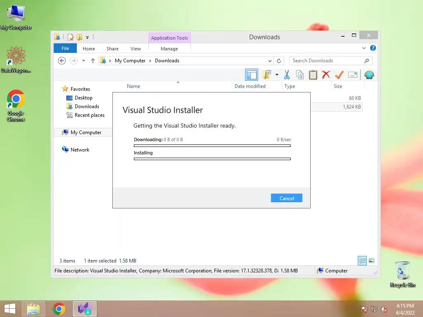Sort by the Size column header

point(338,86)
